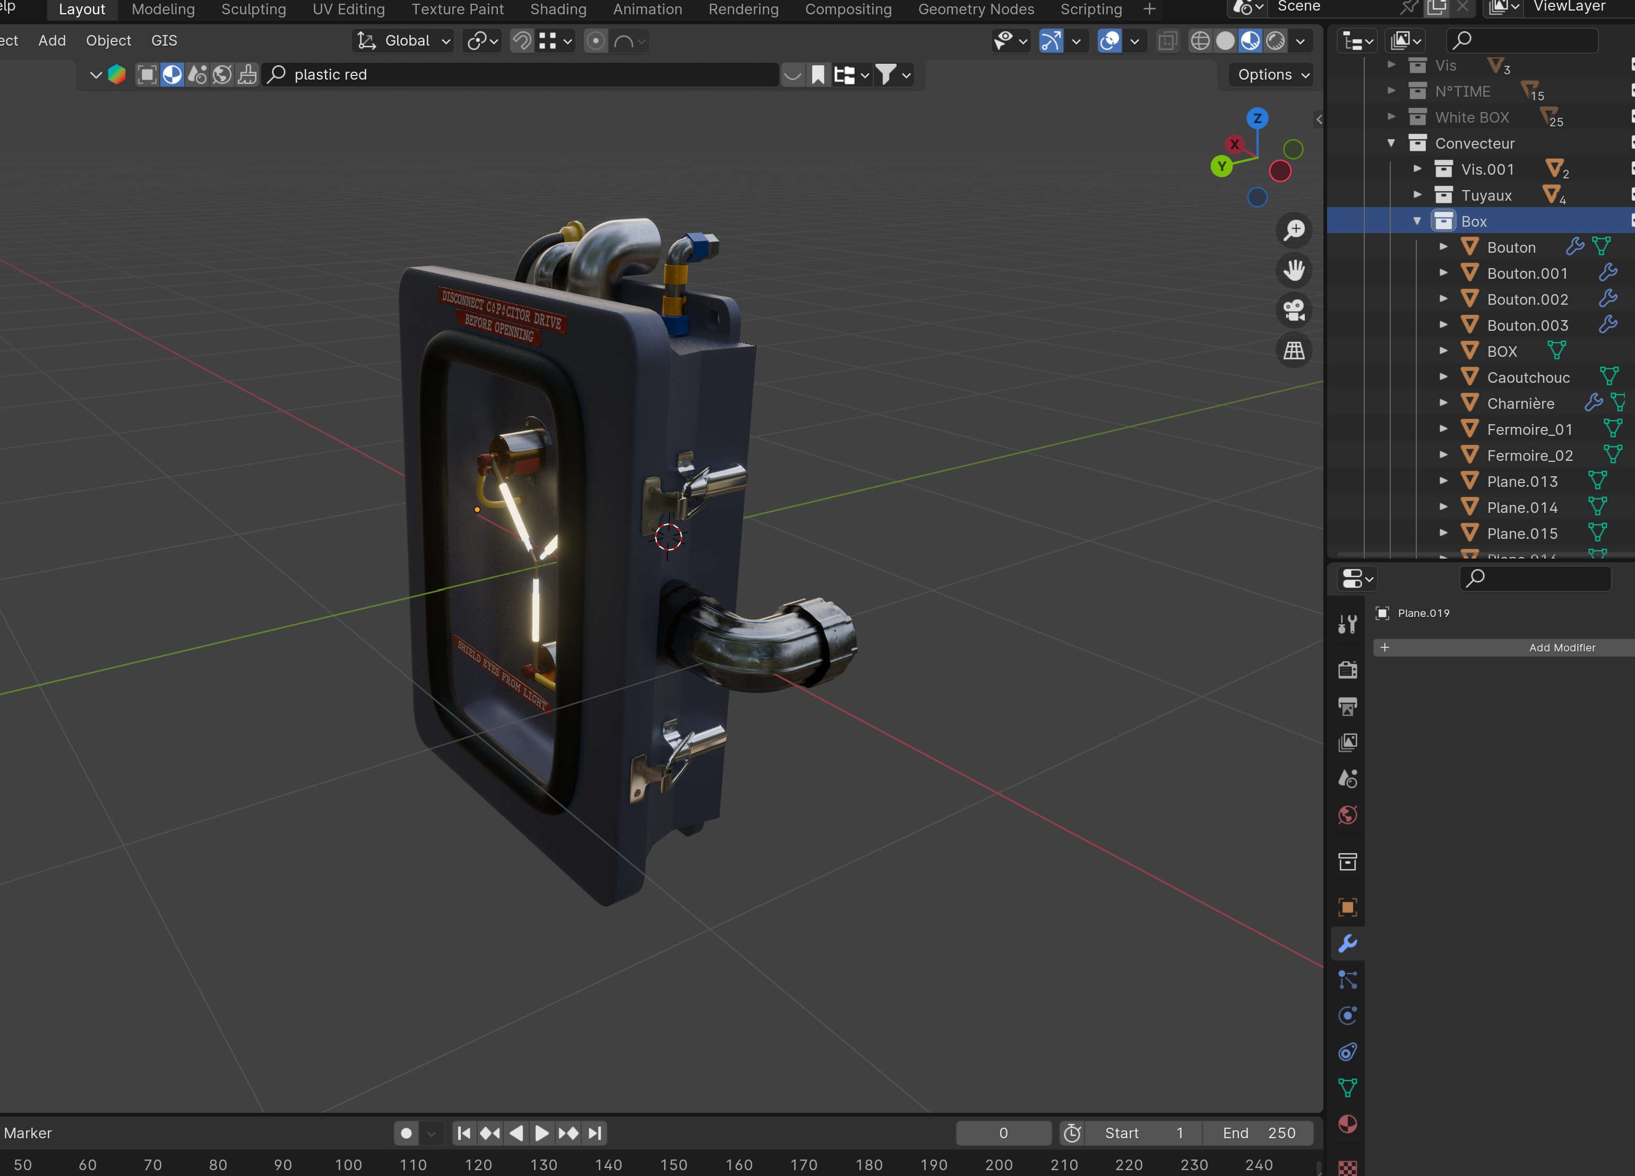Screen dimensions: 1635x1176
Task: Click the End frame 250 field
Action: pyautogui.click(x=1258, y=1133)
